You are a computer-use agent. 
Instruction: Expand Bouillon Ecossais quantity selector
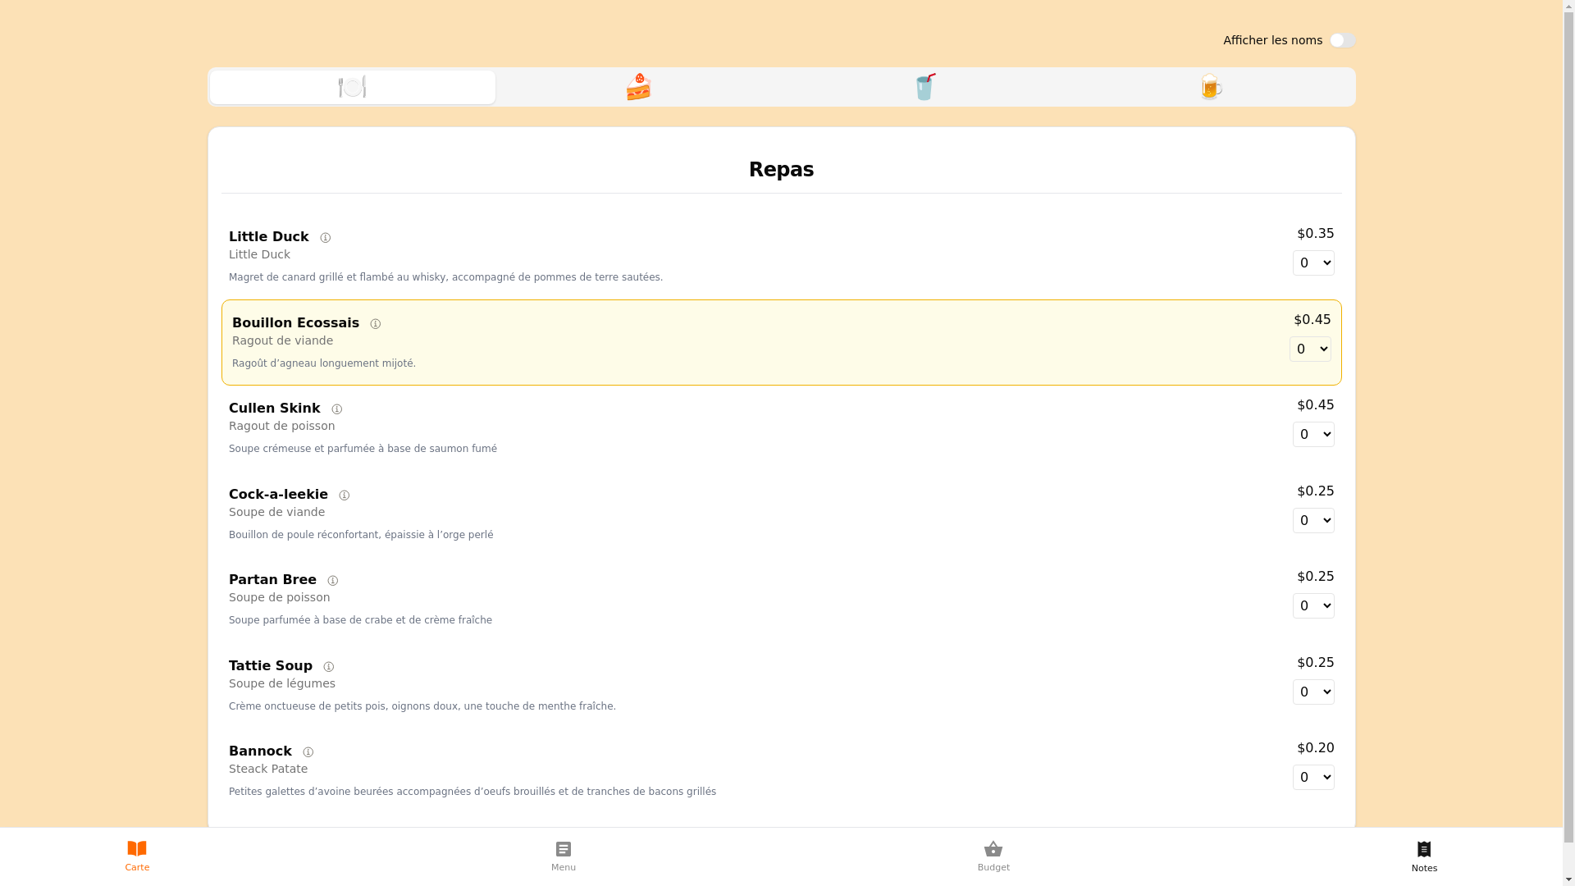tap(1310, 349)
